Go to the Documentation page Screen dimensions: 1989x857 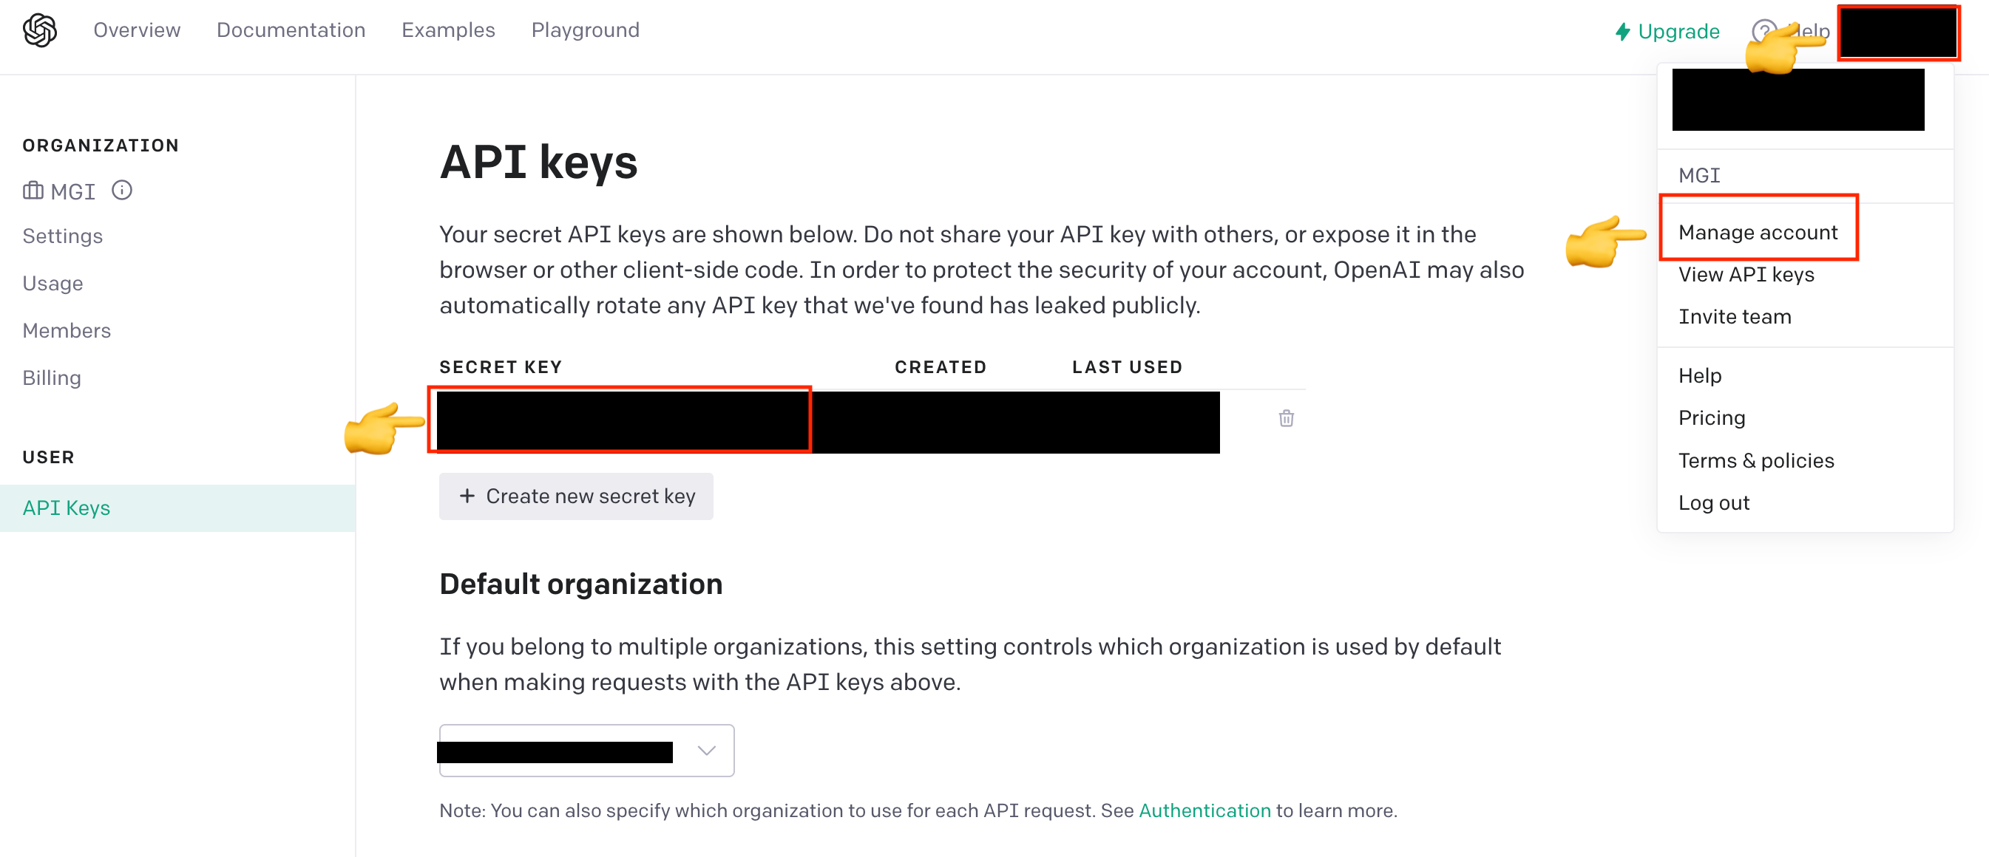tap(291, 30)
